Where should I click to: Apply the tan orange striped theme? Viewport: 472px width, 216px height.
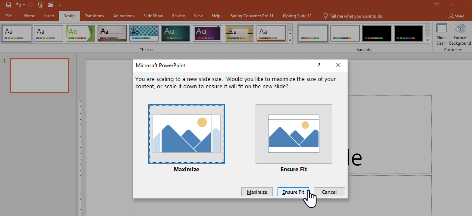239,33
